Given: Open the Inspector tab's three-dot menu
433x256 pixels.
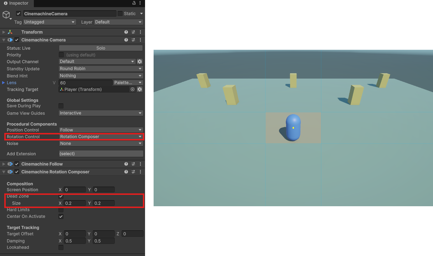Looking at the screenshot, I should pos(141,3).
